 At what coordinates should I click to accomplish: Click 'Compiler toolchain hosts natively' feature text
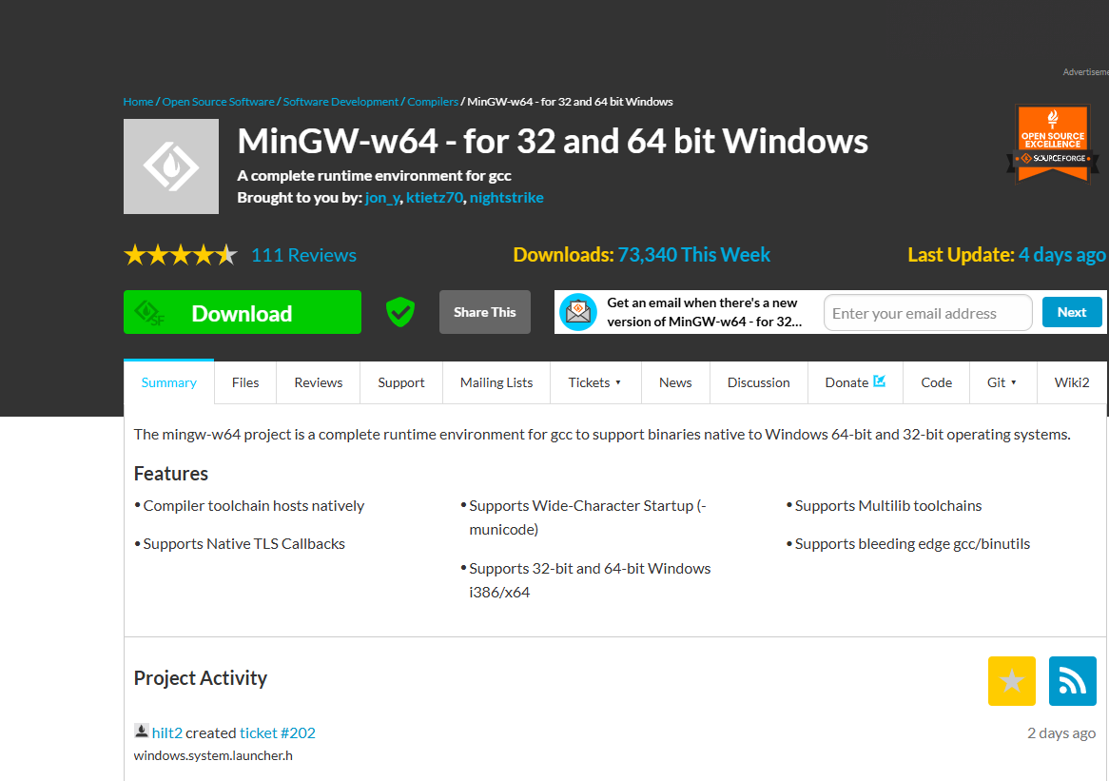tap(253, 506)
